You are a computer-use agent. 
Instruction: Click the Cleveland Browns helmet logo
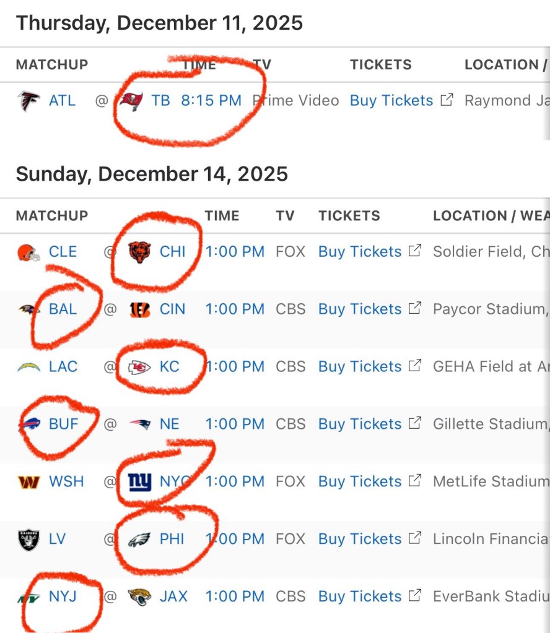(28, 252)
